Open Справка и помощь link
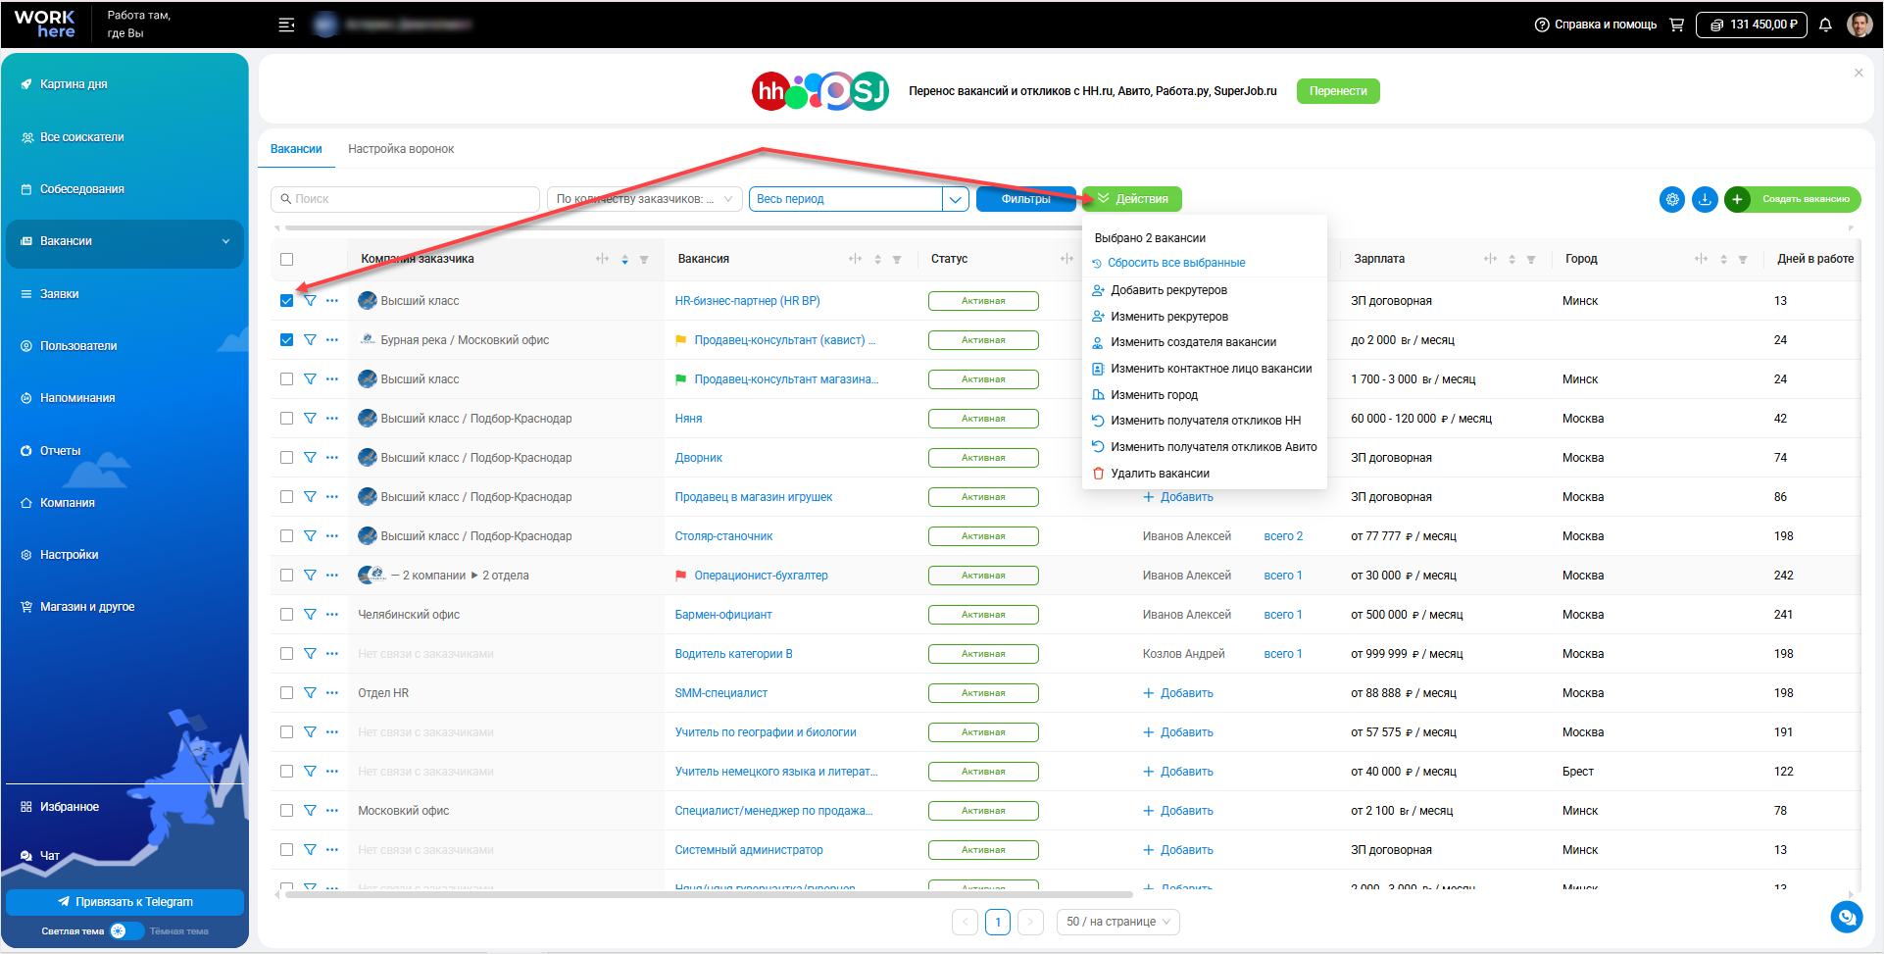Screen dimensions: 1884x954 click(1595, 25)
